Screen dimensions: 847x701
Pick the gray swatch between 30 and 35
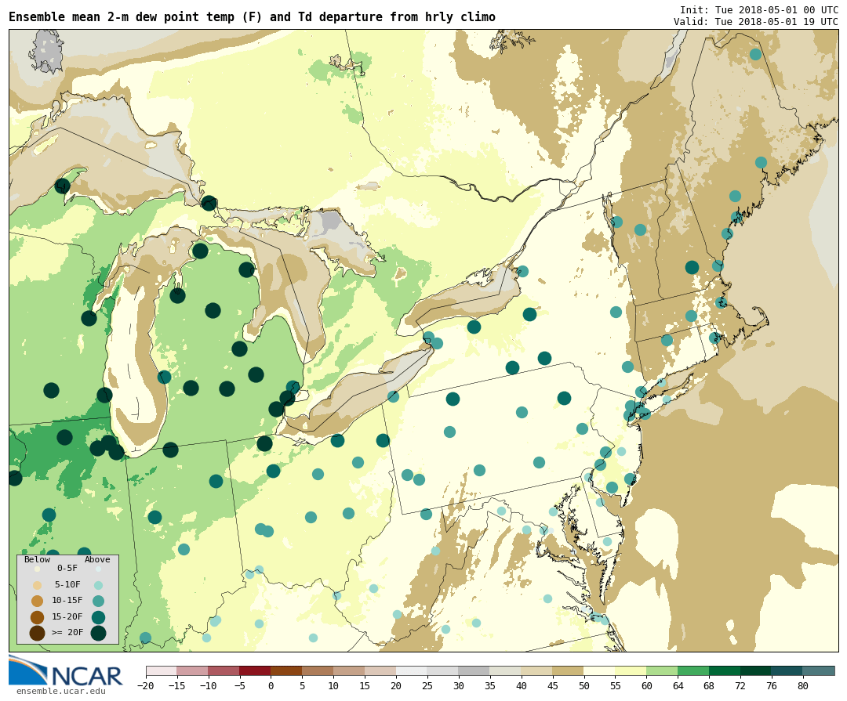pyautogui.click(x=474, y=670)
